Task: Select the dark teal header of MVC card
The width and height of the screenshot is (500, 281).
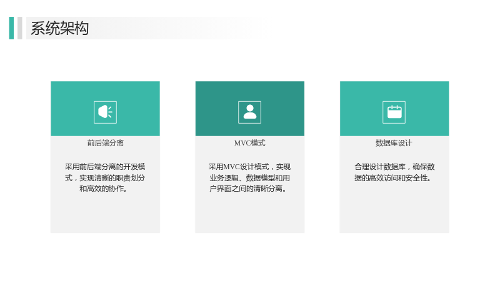Action: (249, 109)
